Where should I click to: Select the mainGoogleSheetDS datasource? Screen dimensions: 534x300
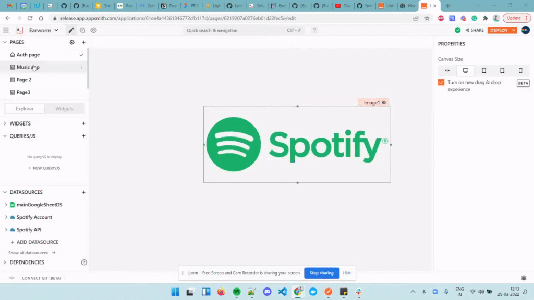point(39,205)
